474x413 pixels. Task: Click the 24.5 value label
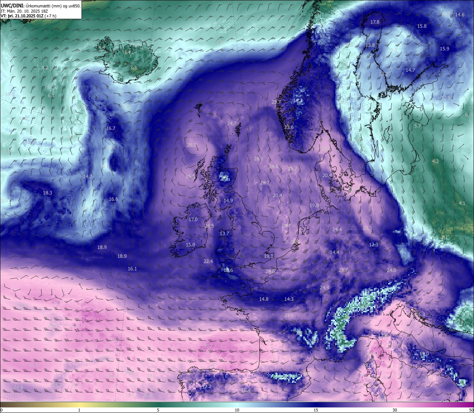[209, 226]
